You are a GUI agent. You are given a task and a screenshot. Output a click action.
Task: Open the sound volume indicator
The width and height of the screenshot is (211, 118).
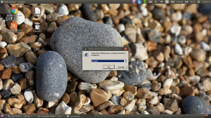click(186, 2)
